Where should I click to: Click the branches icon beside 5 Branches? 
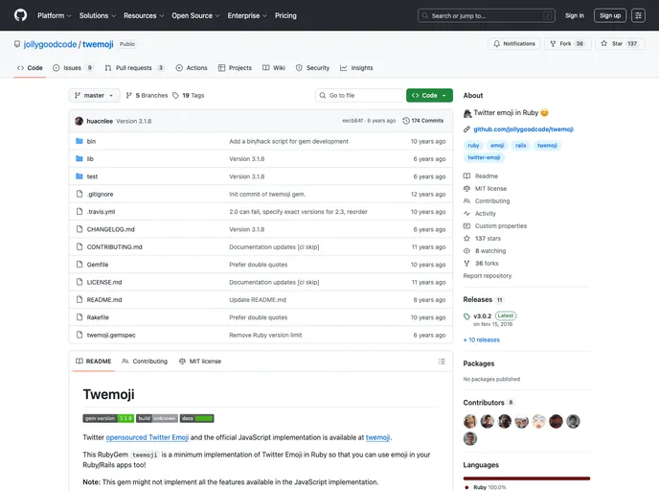[x=129, y=96]
